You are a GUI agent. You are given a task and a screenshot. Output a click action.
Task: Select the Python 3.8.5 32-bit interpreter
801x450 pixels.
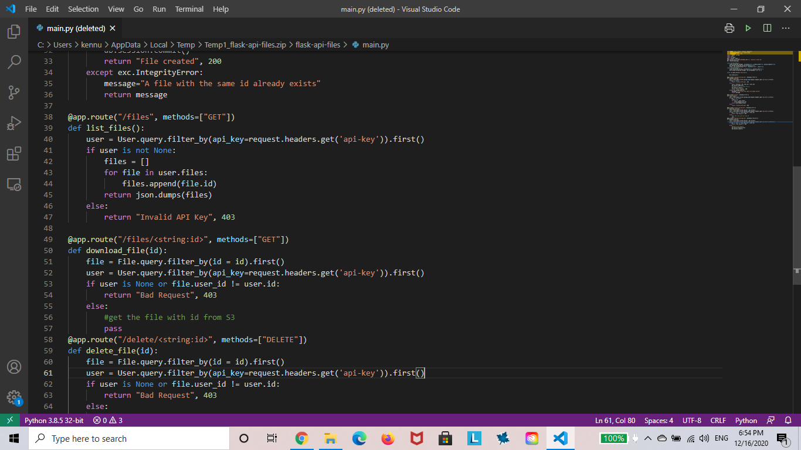tap(53, 420)
